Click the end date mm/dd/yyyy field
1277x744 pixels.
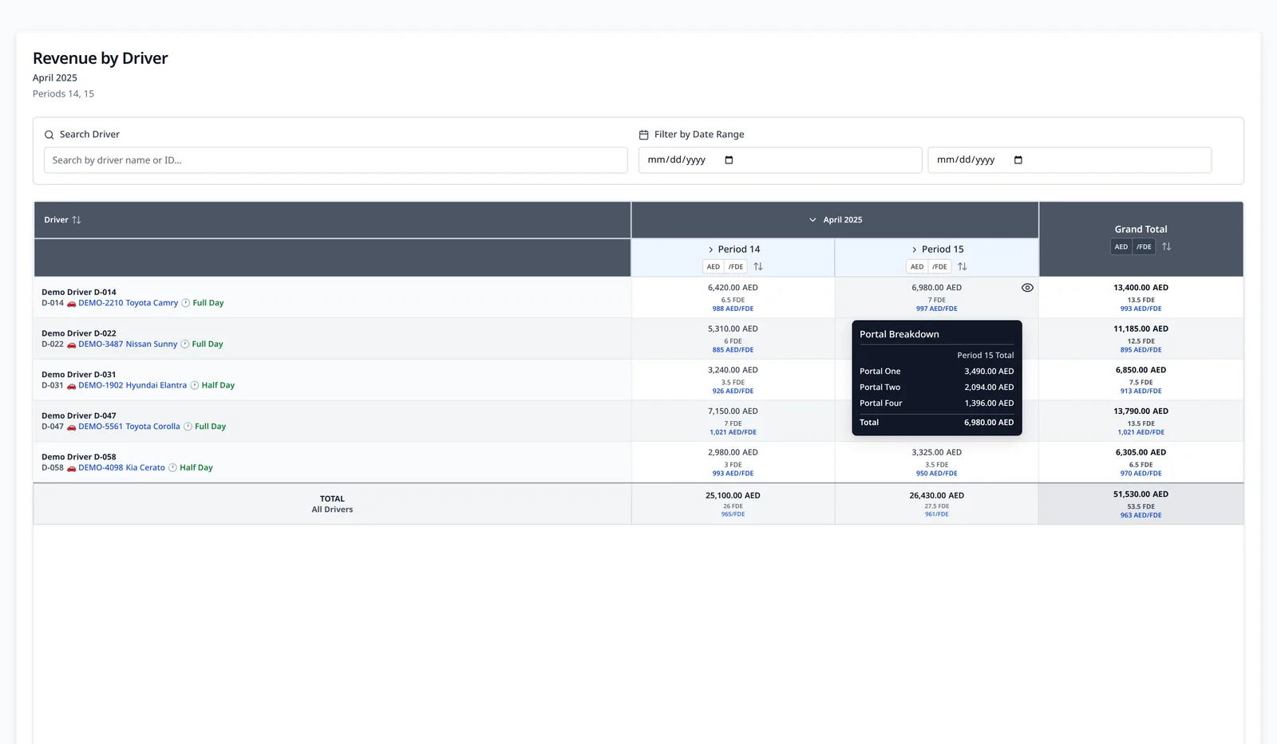1069,160
